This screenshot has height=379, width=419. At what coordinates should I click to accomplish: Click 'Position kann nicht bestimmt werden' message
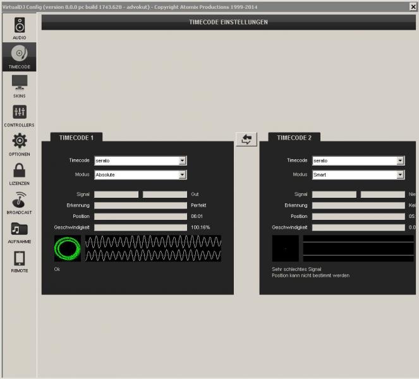click(310, 275)
